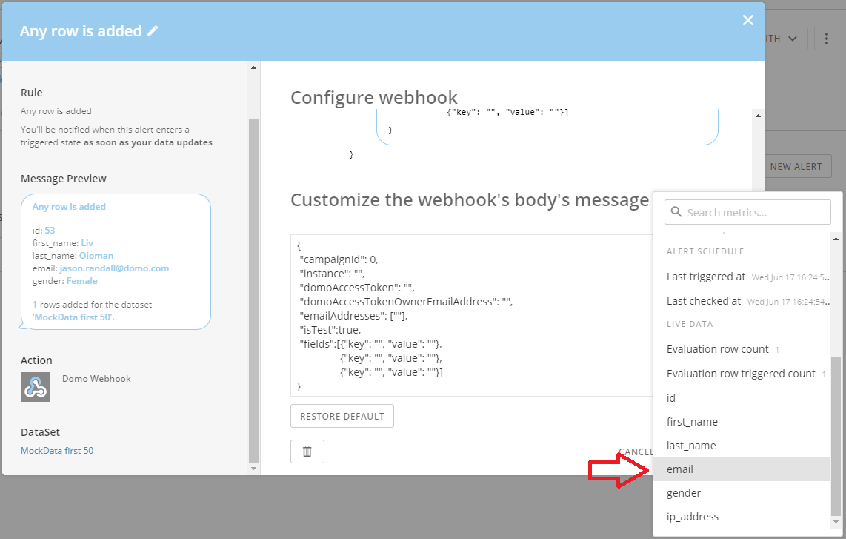Click the left panel scroll-up arrow

(253, 67)
